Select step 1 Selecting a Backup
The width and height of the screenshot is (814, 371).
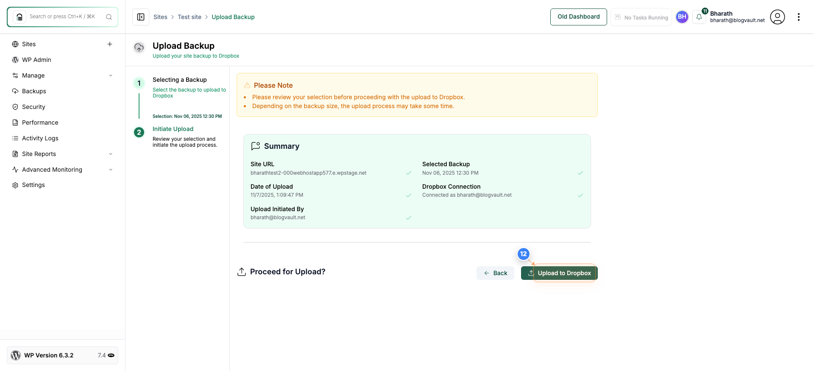tap(180, 80)
